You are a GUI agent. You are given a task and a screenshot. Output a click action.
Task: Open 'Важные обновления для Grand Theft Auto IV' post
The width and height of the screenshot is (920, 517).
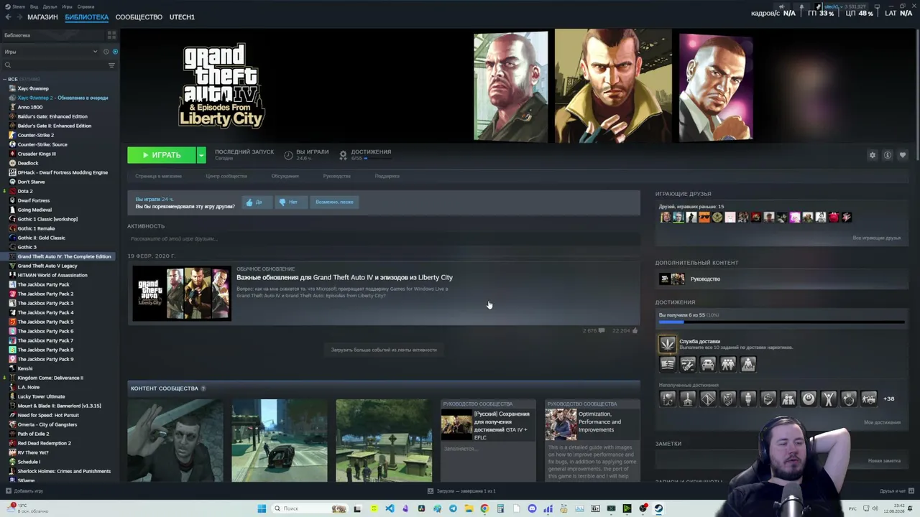click(344, 277)
